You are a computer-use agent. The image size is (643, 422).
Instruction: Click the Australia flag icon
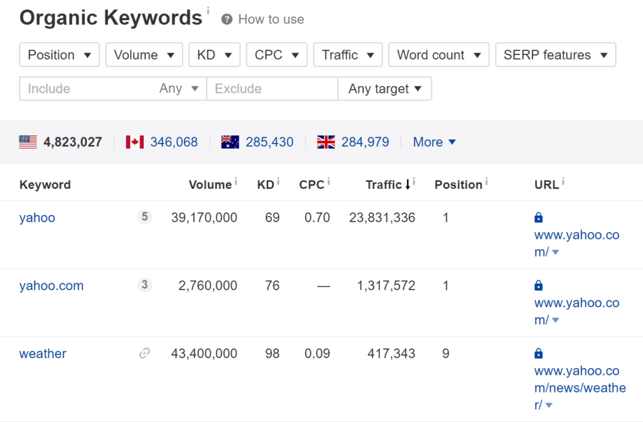point(230,142)
